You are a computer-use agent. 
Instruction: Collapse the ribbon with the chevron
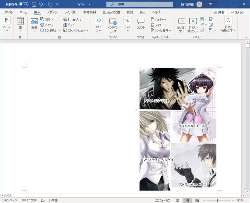pyautogui.click(x=247, y=37)
